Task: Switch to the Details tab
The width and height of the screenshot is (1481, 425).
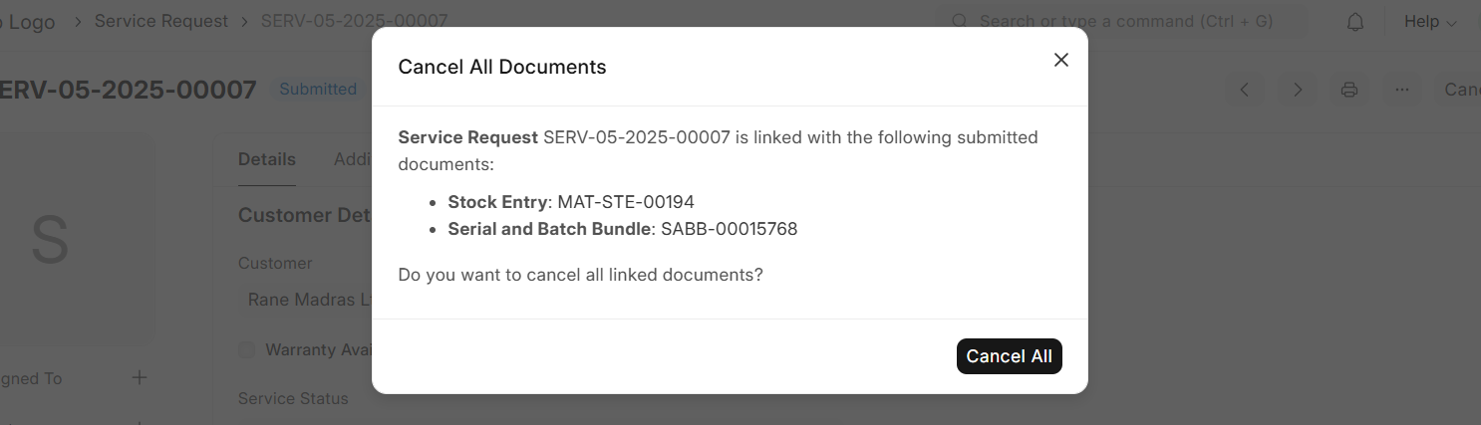Action: coord(267,159)
